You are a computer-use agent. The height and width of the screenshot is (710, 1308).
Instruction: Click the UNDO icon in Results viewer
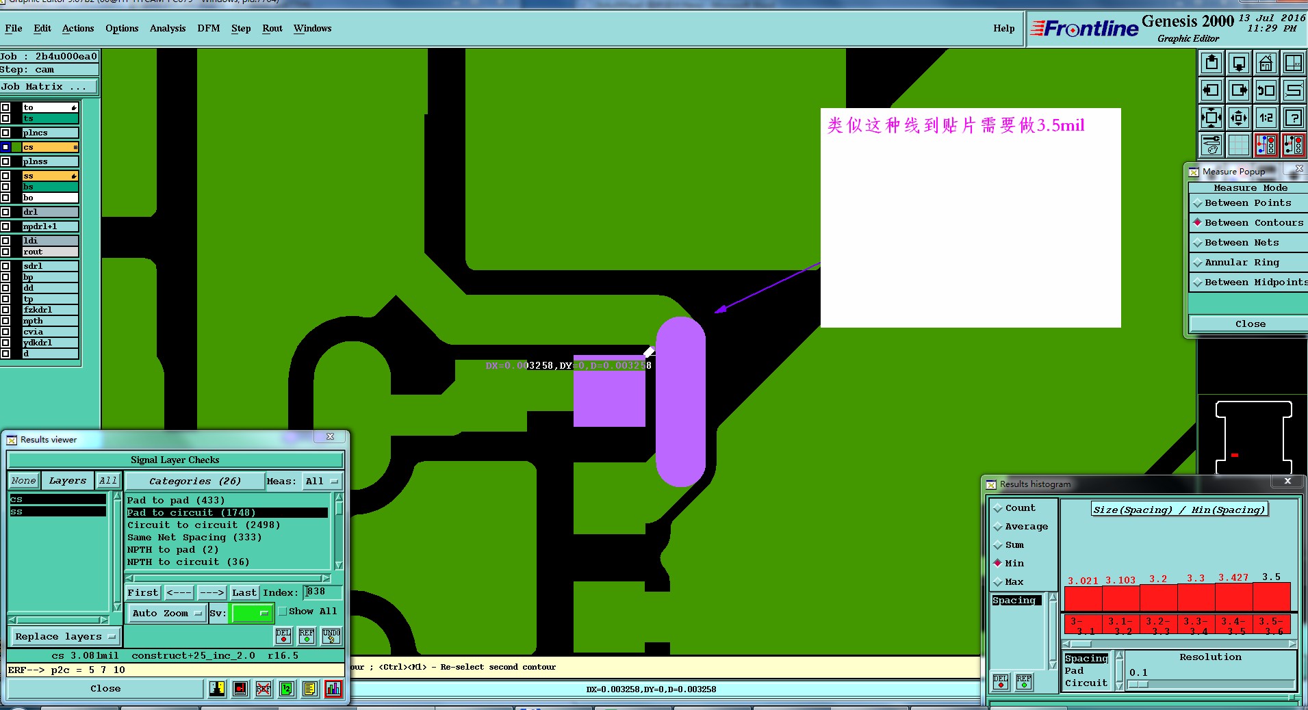click(x=331, y=636)
